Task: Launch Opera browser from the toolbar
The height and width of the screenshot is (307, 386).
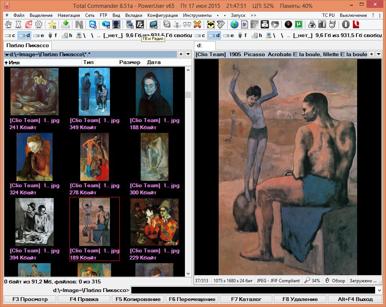Action: (345, 24)
